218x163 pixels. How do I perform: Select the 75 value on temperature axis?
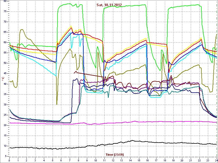(5, 12)
